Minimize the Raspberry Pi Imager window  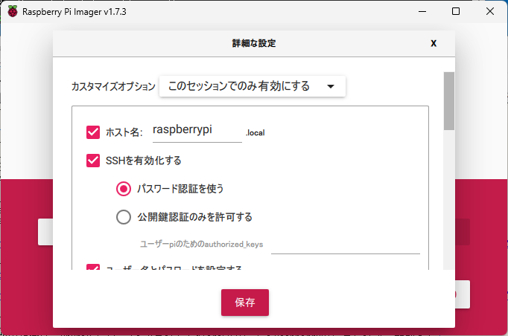pyautogui.click(x=422, y=12)
